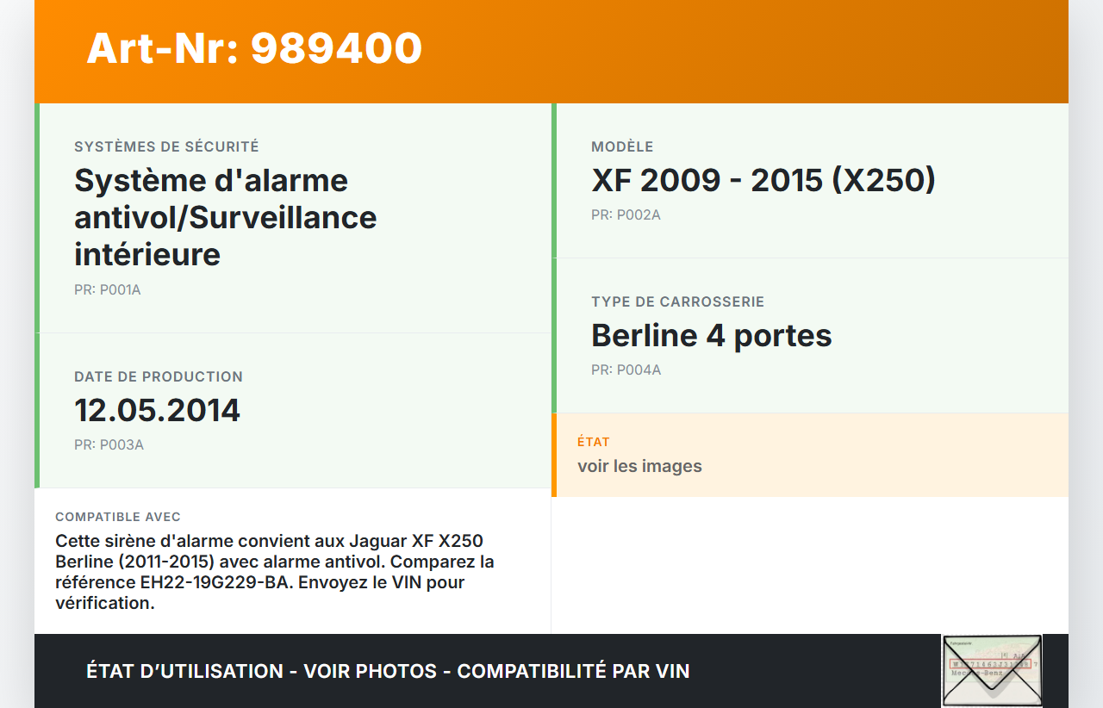Click the PR: P002A code
This screenshot has height=708, width=1103.
626,215
